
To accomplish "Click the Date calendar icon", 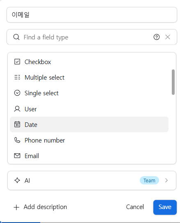I will [17, 124].
